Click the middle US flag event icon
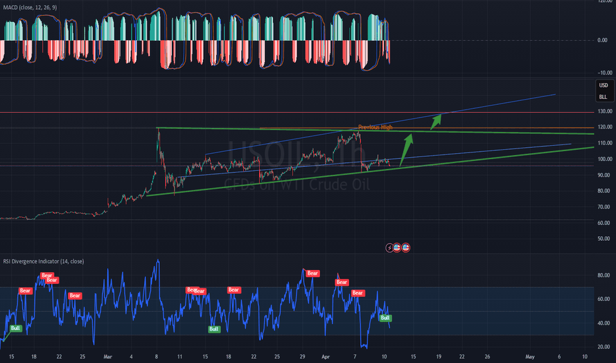This screenshot has height=363, width=616. point(398,247)
